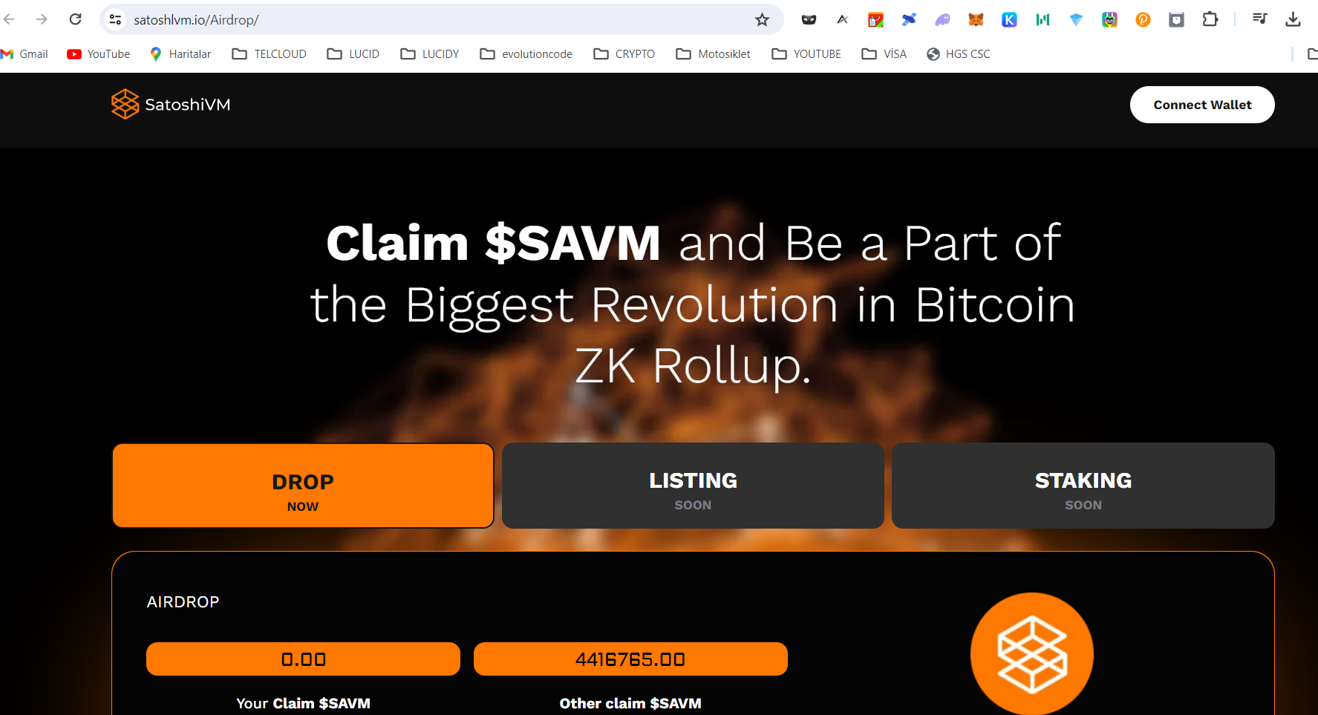Click the SatoshiVM logo

(x=171, y=105)
